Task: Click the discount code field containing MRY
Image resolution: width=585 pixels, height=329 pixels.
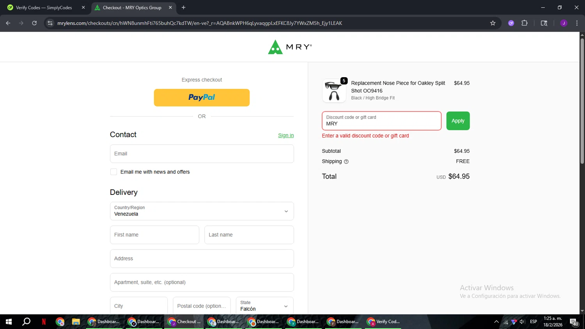Action: 381,121
